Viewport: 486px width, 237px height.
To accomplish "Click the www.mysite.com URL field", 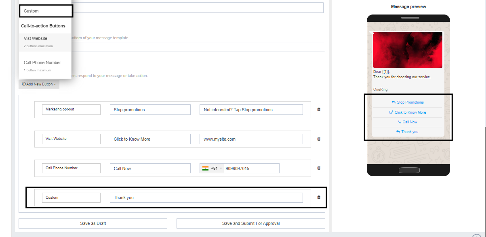I will click(x=251, y=139).
